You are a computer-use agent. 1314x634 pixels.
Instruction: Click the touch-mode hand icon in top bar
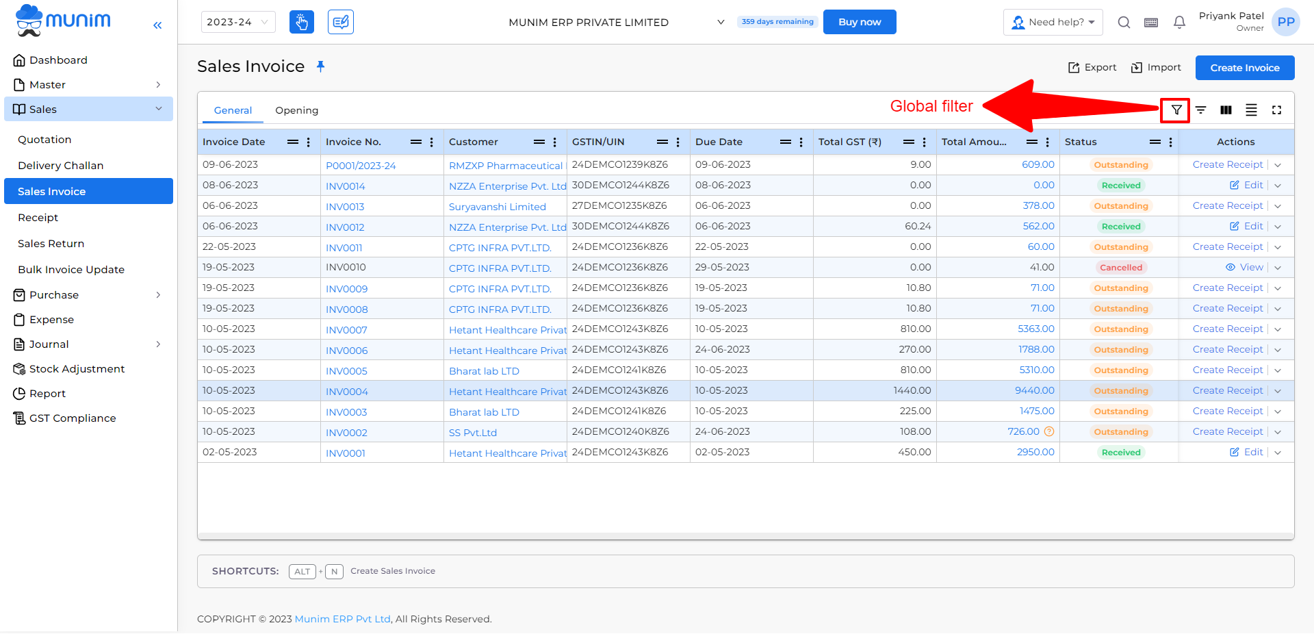302,22
